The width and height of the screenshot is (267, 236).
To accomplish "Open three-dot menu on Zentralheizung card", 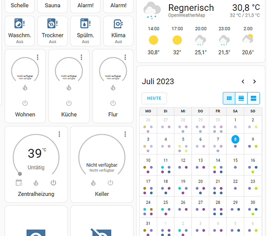I will (x=59, y=134).
